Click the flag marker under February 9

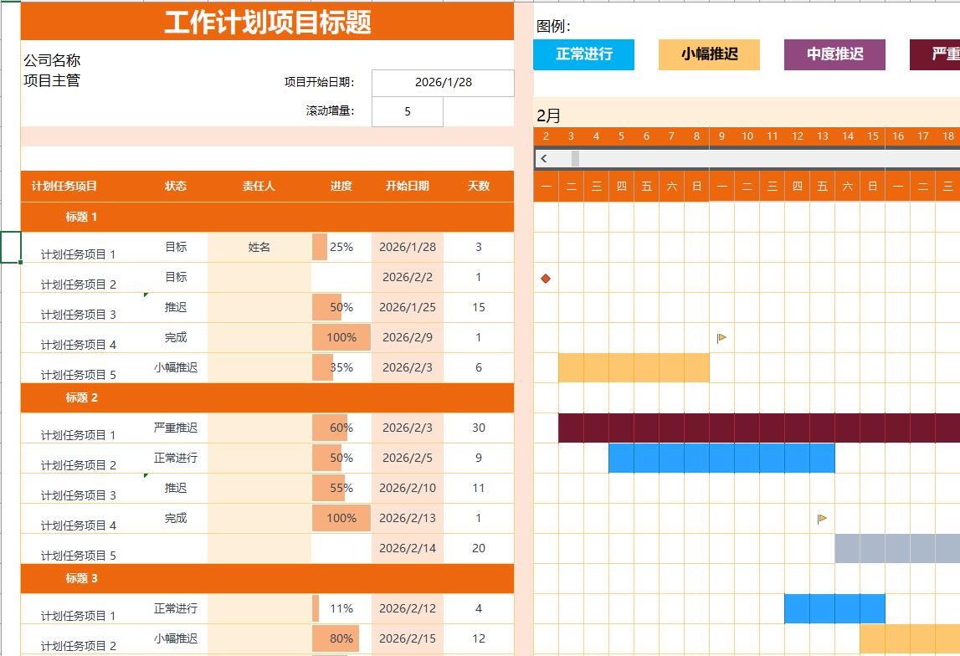[721, 338]
